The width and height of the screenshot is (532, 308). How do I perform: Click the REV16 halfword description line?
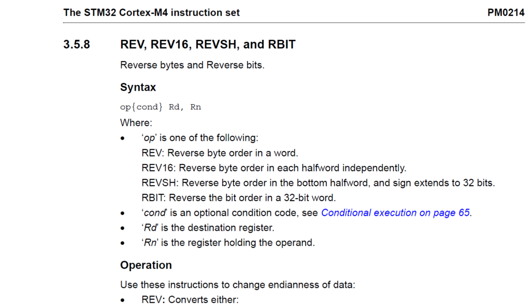273,168
